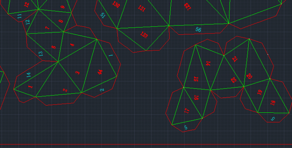
Task: Pick the red 132 face label
Action: pyautogui.click(x=144, y=35)
